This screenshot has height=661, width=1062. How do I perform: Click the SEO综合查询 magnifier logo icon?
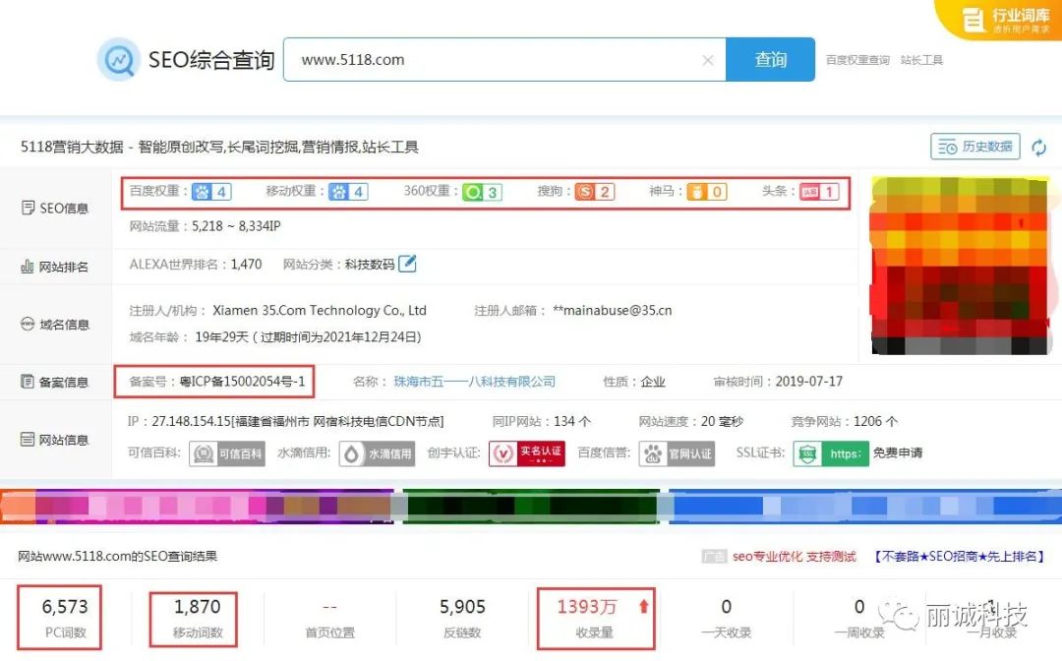coord(119,60)
